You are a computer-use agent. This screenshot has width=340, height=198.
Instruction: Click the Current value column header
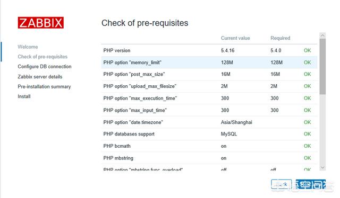pos(235,38)
